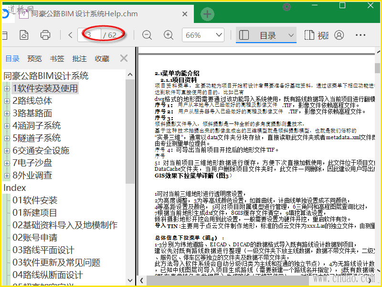Viewport: 382px width, 287px height.
Task: Zoom in with the plus magnifier
Action: point(169,35)
